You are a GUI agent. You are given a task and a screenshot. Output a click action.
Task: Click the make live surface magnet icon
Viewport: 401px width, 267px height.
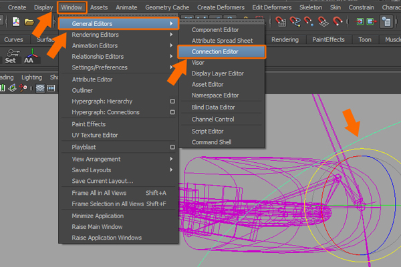[338, 21]
